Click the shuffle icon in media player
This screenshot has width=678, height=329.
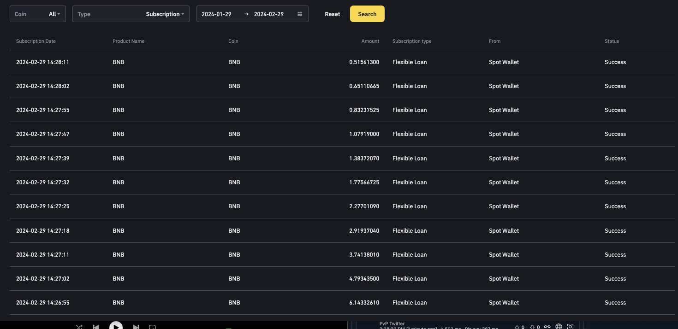(79, 327)
